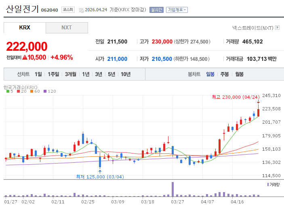The height and width of the screenshot is (205, 284).
Task: Click the tallest volume bar near 03/27
Action: pos(173,189)
